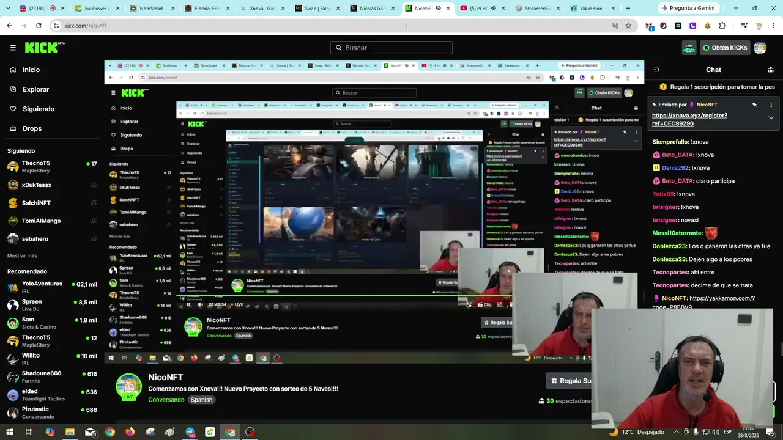783x440 pixels.
Task: Switch to Eldoria browser tab
Action: 206,9
